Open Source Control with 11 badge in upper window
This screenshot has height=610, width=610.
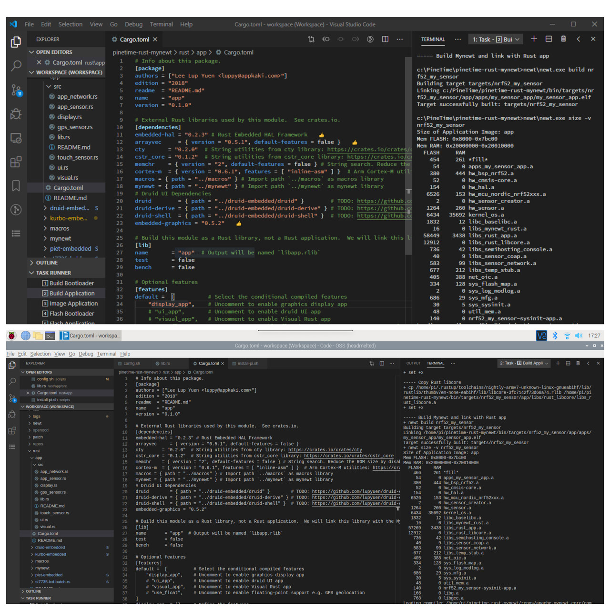point(16,90)
